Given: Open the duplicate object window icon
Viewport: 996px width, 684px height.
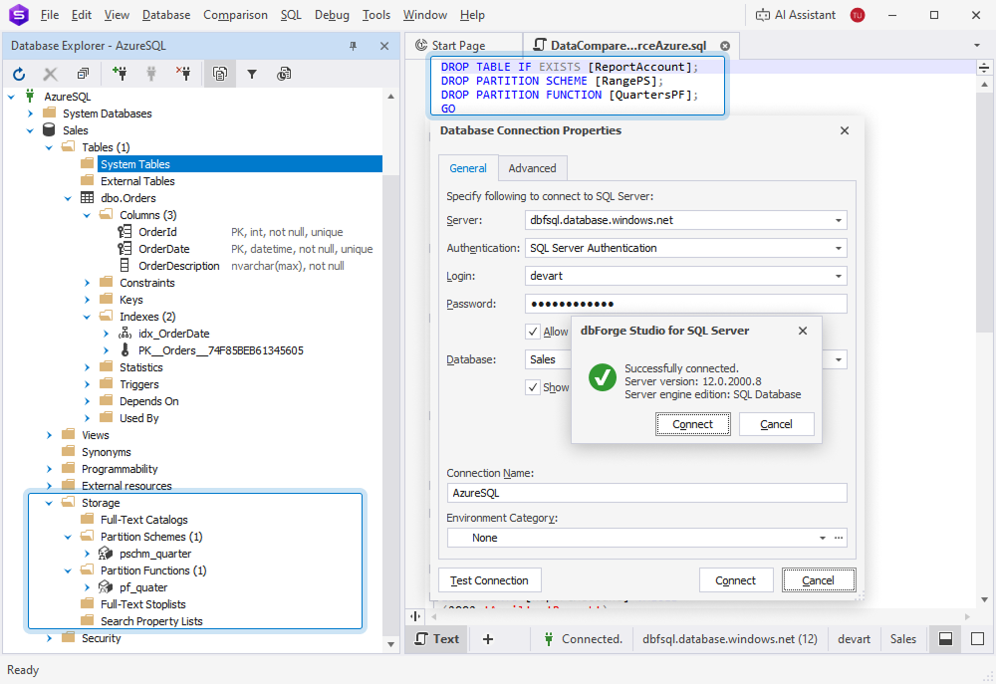Looking at the screenshot, I should pyautogui.click(x=83, y=73).
